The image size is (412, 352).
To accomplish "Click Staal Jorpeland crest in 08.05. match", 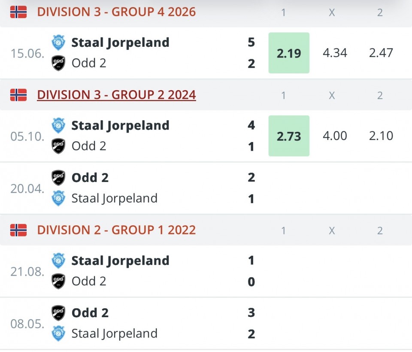I will tap(58, 334).
